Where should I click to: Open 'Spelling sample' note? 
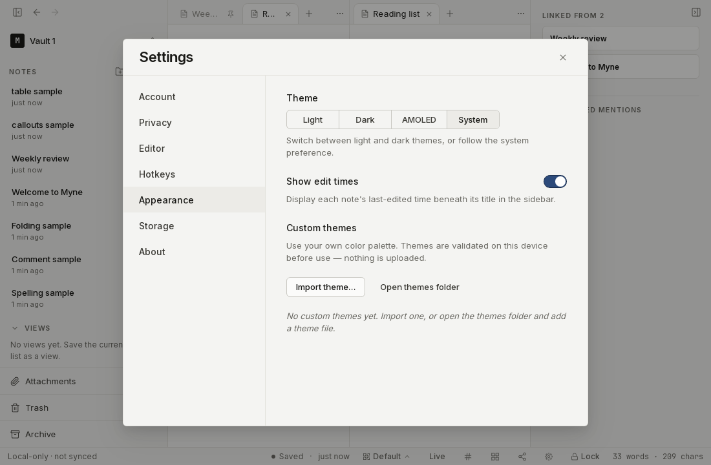coord(61,298)
